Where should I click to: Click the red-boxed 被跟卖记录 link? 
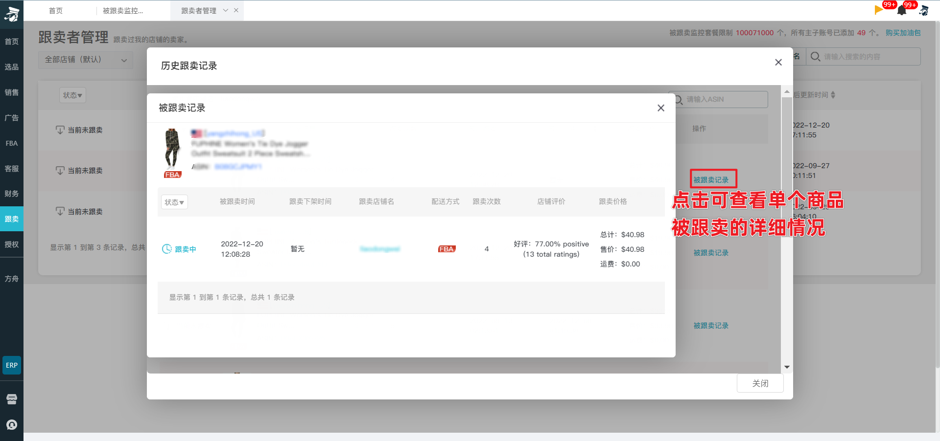point(711,180)
